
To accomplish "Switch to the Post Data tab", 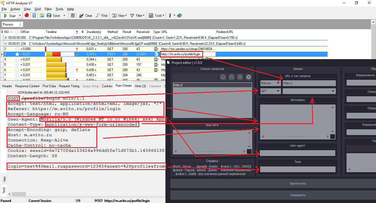I will [x=49, y=86].
